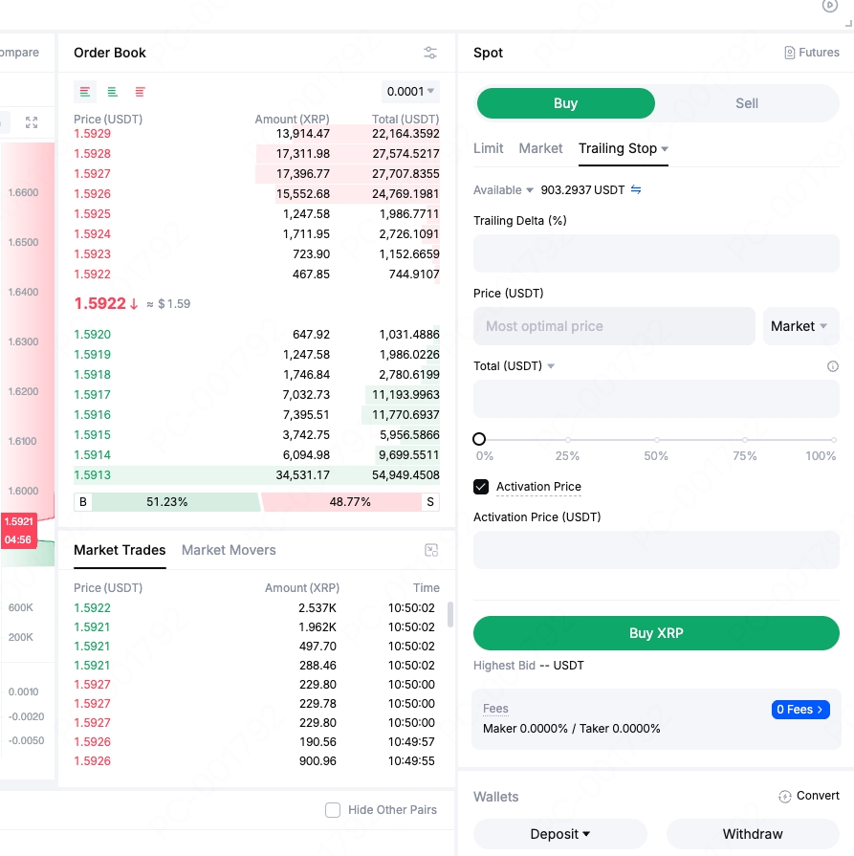
Task: Open the Deposit dropdown button
Action: 559,834
